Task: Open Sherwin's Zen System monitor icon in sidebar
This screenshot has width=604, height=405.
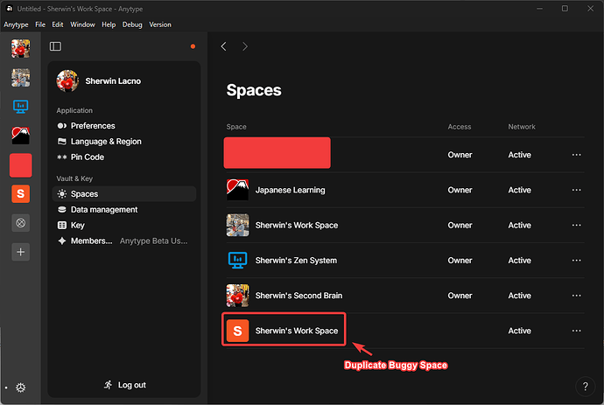Action: tap(20, 107)
